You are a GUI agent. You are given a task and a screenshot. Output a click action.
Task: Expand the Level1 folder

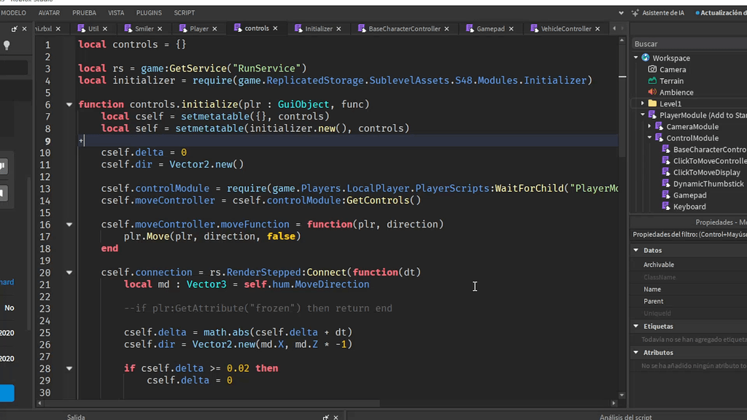tap(641, 104)
